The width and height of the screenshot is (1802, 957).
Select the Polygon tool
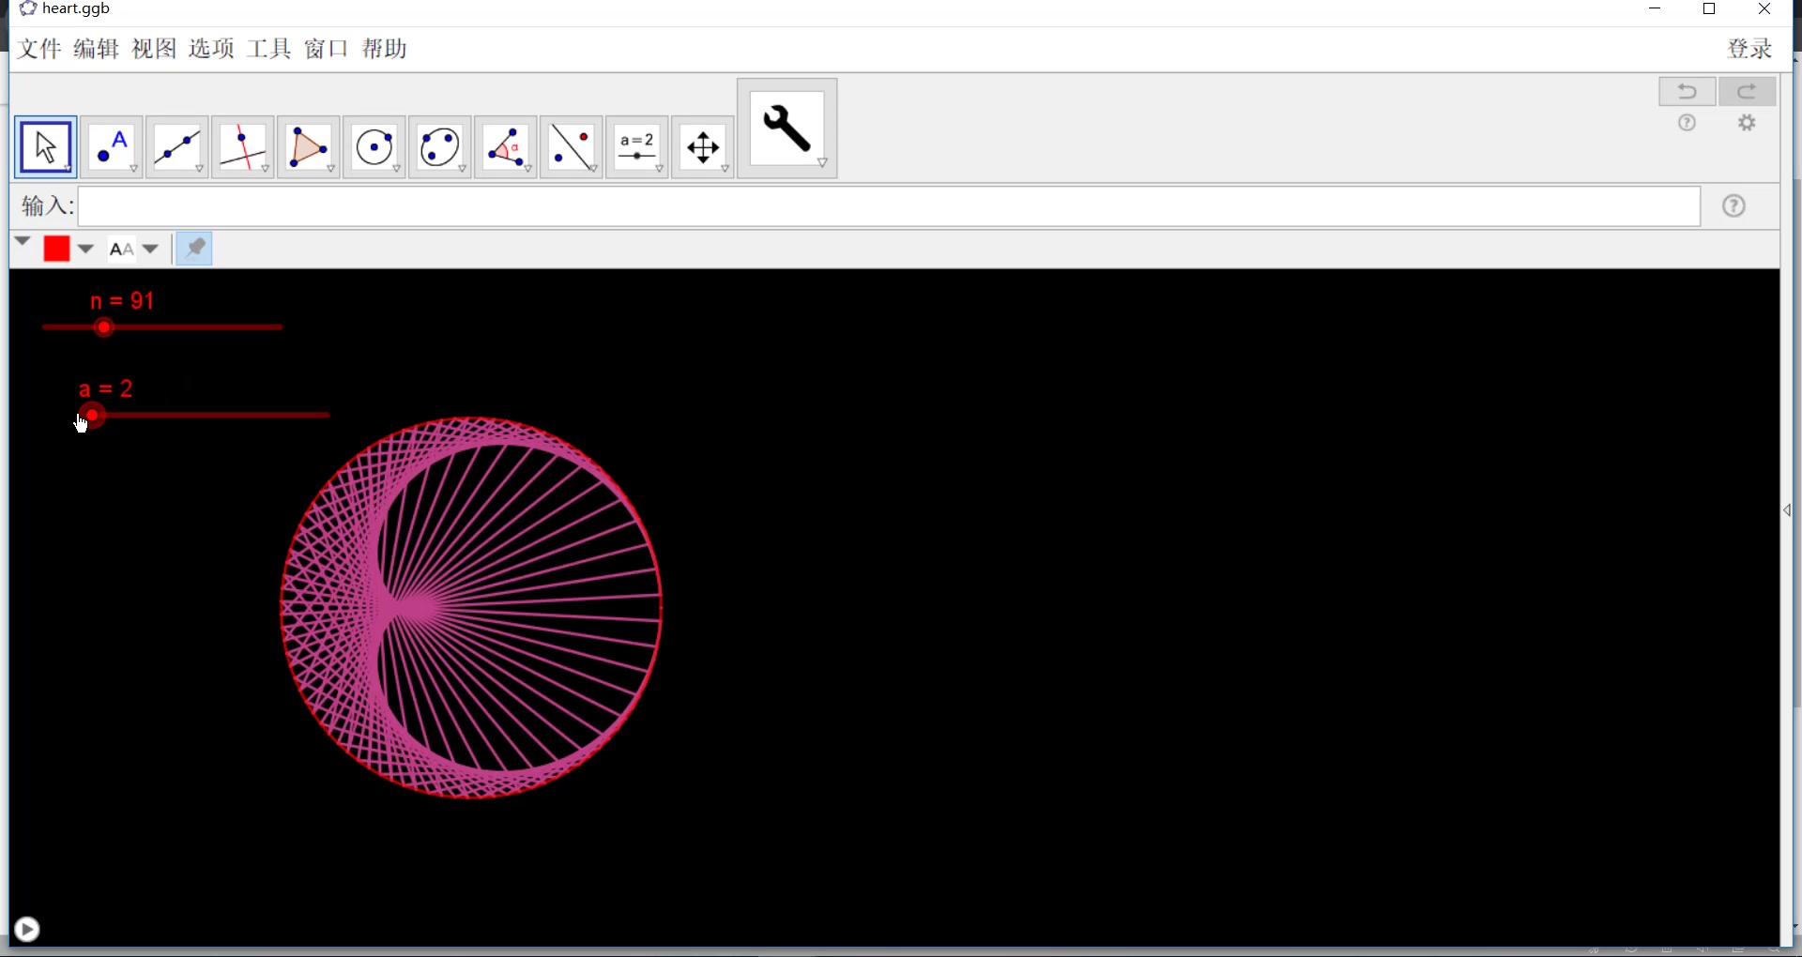(309, 147)
